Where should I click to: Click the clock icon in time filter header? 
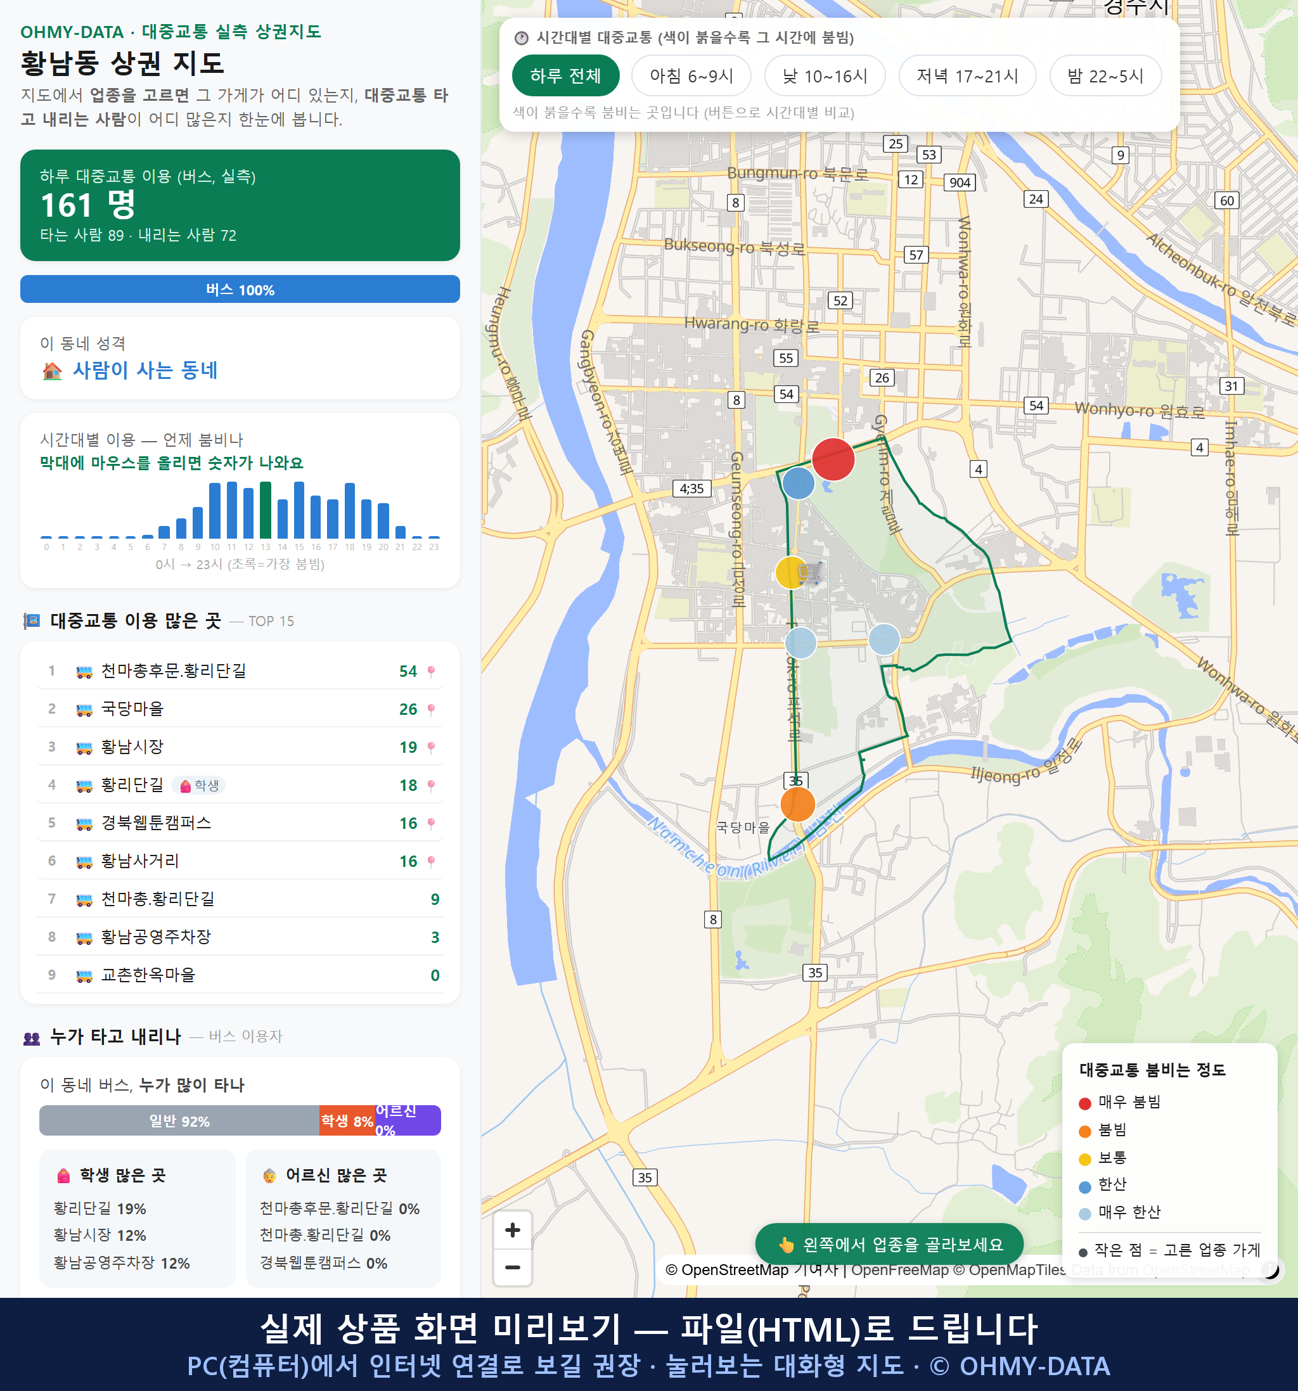(522, 38)
